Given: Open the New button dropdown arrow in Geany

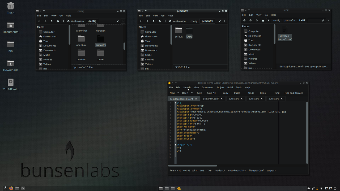Looking at the screenshot, I should (178, 93).
